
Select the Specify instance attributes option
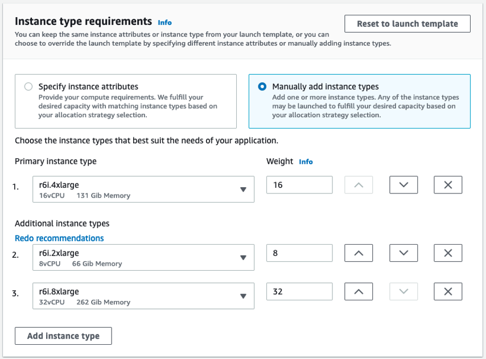[28, 87]
